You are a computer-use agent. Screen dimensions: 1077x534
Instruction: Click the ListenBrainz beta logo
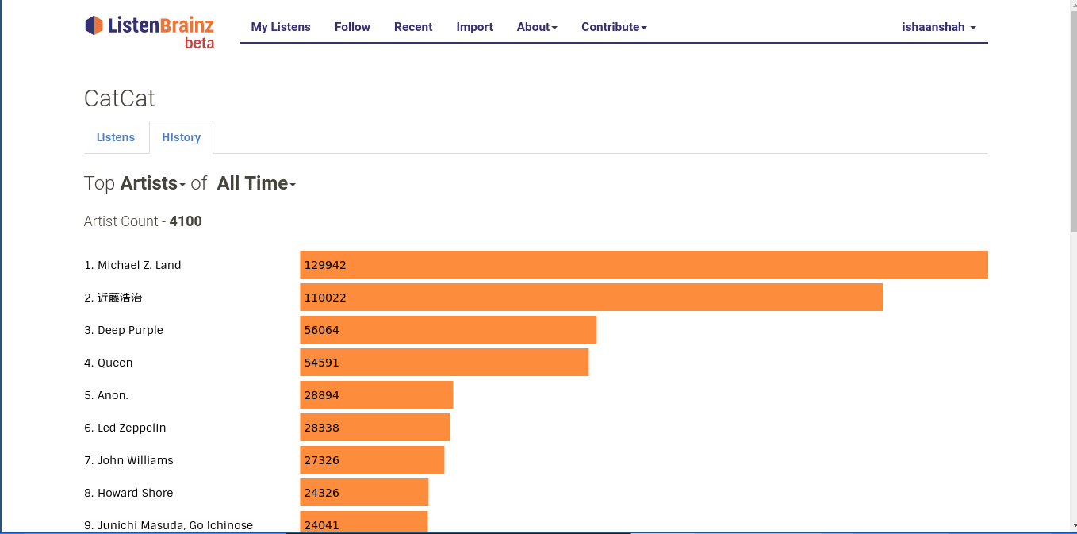click(150, 32)
